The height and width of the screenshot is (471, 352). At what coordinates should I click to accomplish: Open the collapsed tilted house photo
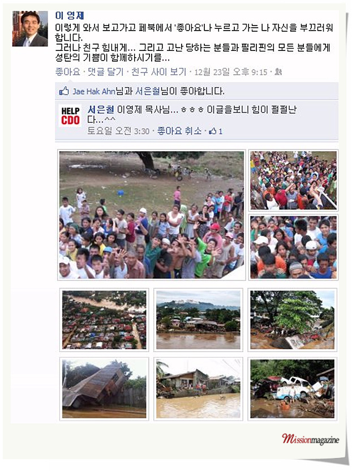click(104, 389)
